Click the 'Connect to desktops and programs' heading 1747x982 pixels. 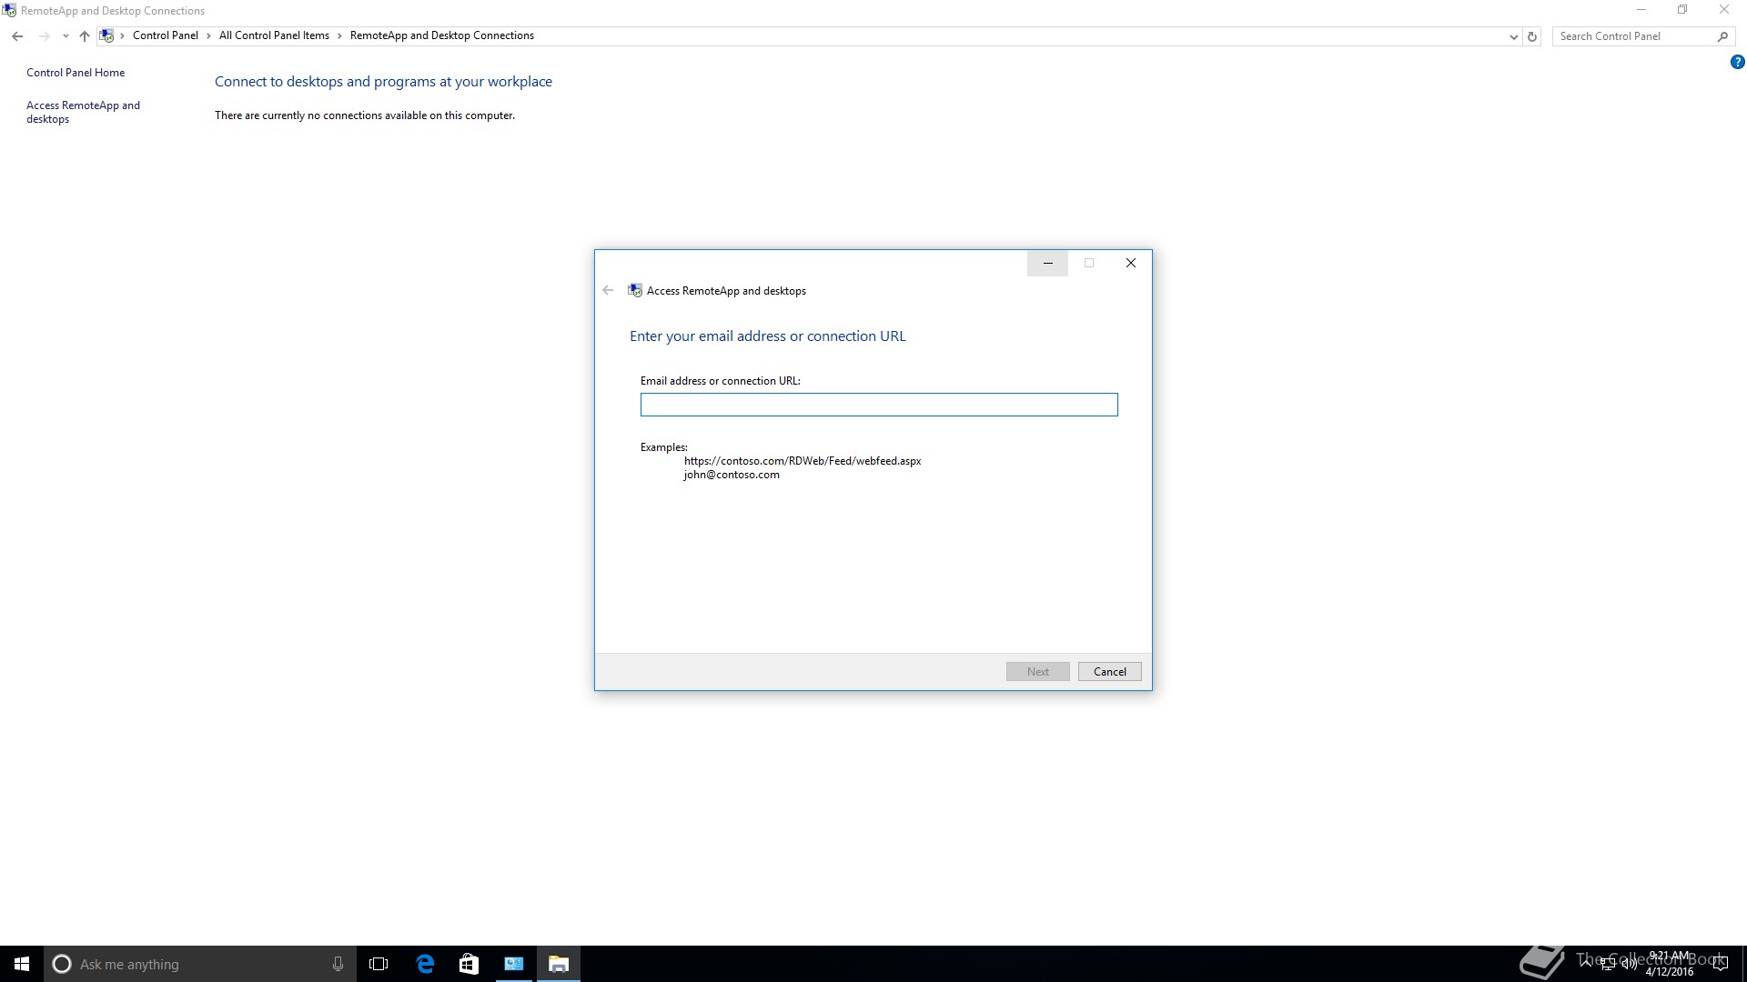coord(383,82)
